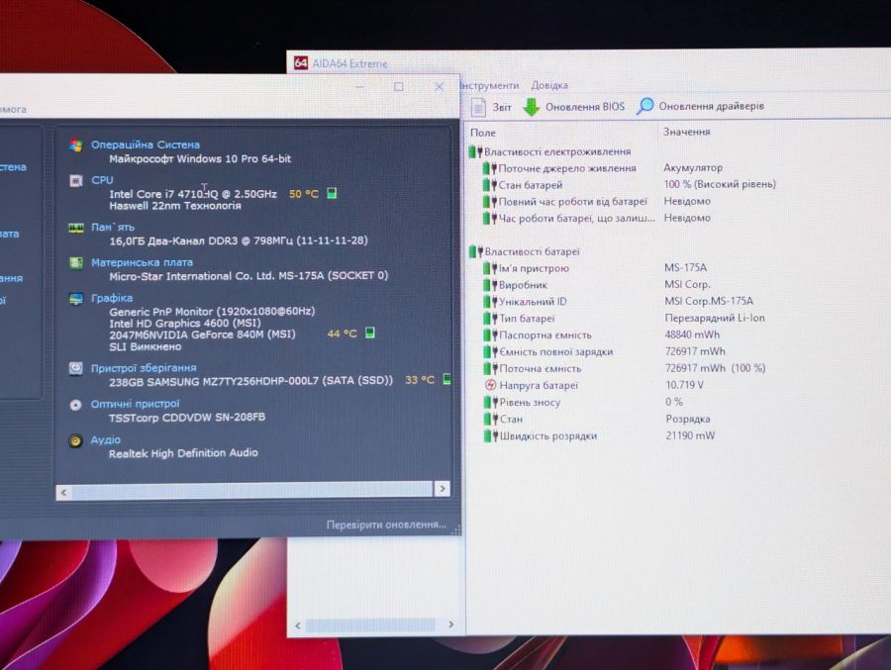891x670 pixels.
Task: Click the TSSTcorp CDDVDW SN-208FB text
Action: [x=187, y=418]
